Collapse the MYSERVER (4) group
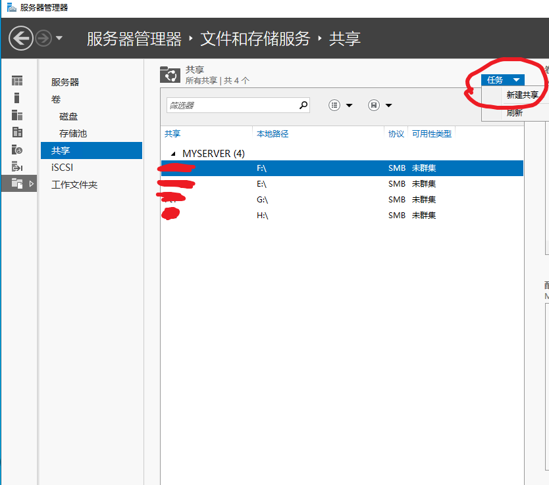The width and height of the screenshot is (549, 485). coord(173,154)
